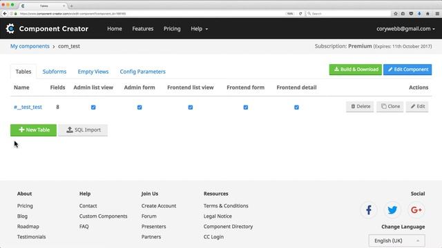This screenshot has height=248, width=442.
Task: Click the Component Creator gear logo
Action: (10, 28)
